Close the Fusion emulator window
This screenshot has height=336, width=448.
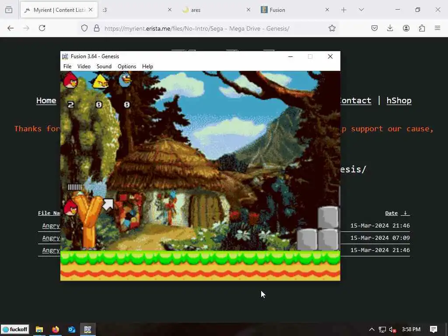pos(330,56)
